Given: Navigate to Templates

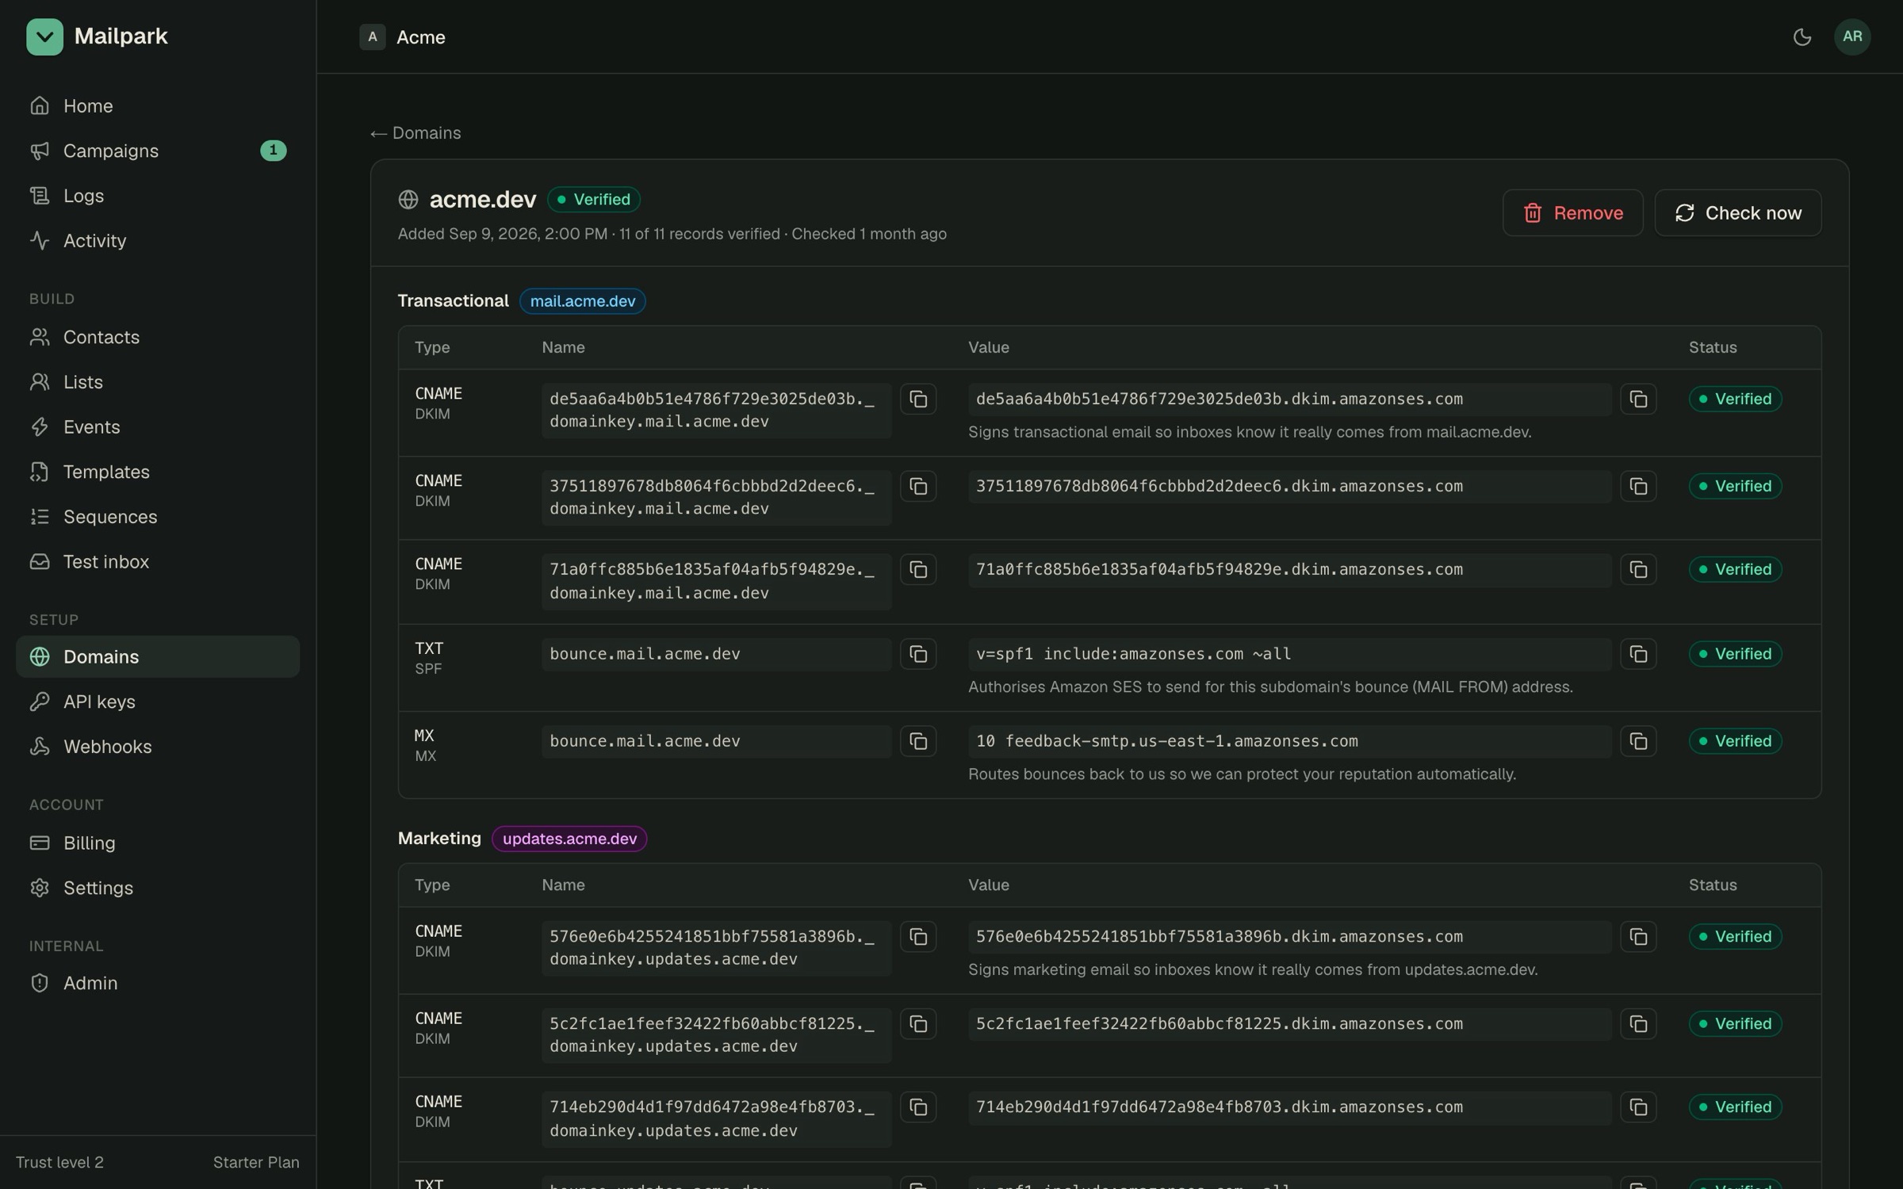Looking at the screenshot, I should [158, 472].
